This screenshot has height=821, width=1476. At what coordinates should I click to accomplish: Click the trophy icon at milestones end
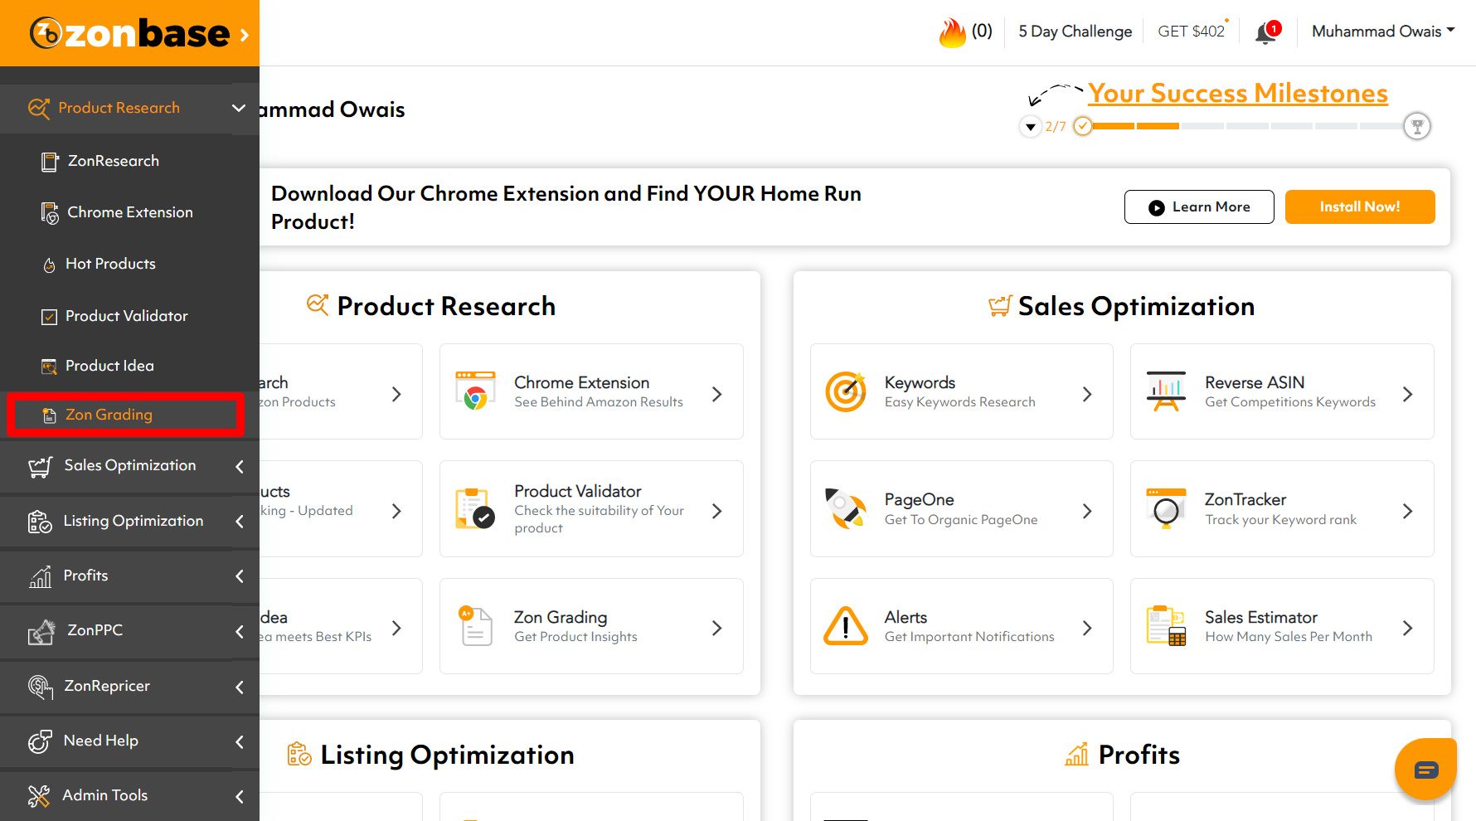[x=1417, y=127]
